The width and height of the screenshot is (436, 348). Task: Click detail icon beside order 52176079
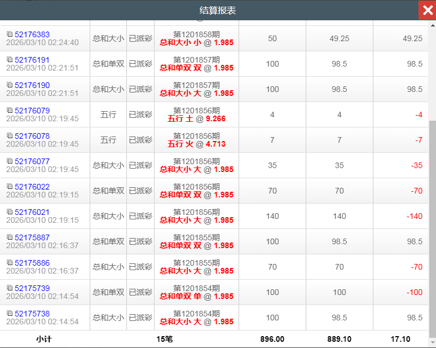point(10,110)
